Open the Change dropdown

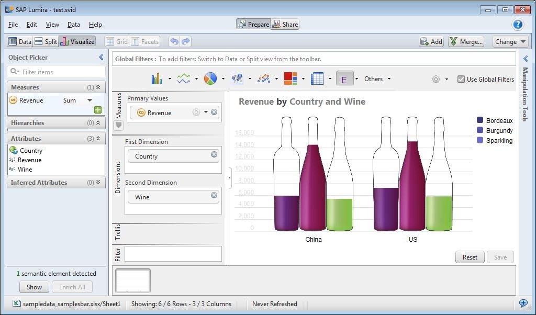pyautogui.click(x=510, y=42)
